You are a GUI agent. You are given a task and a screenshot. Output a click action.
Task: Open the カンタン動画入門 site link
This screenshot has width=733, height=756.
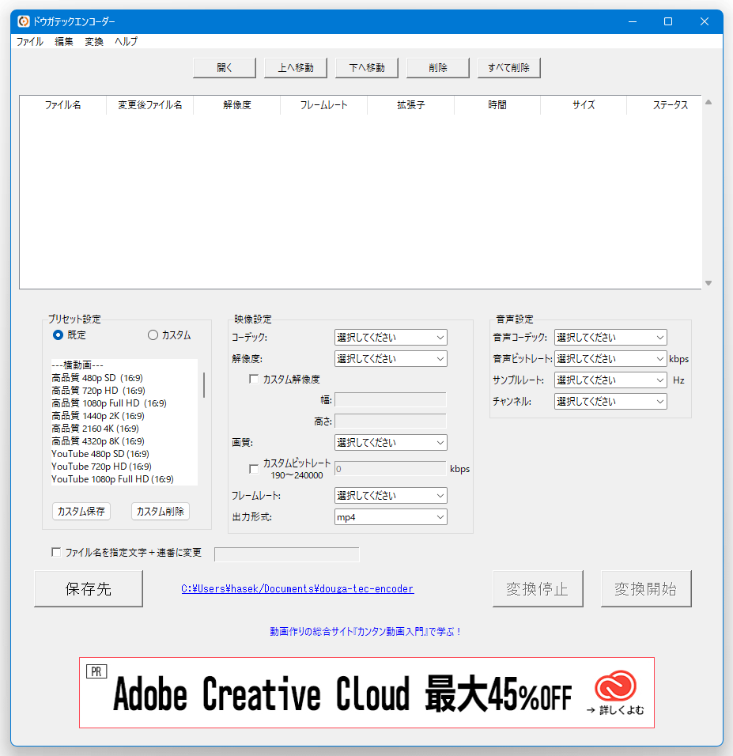pos(365,632)
